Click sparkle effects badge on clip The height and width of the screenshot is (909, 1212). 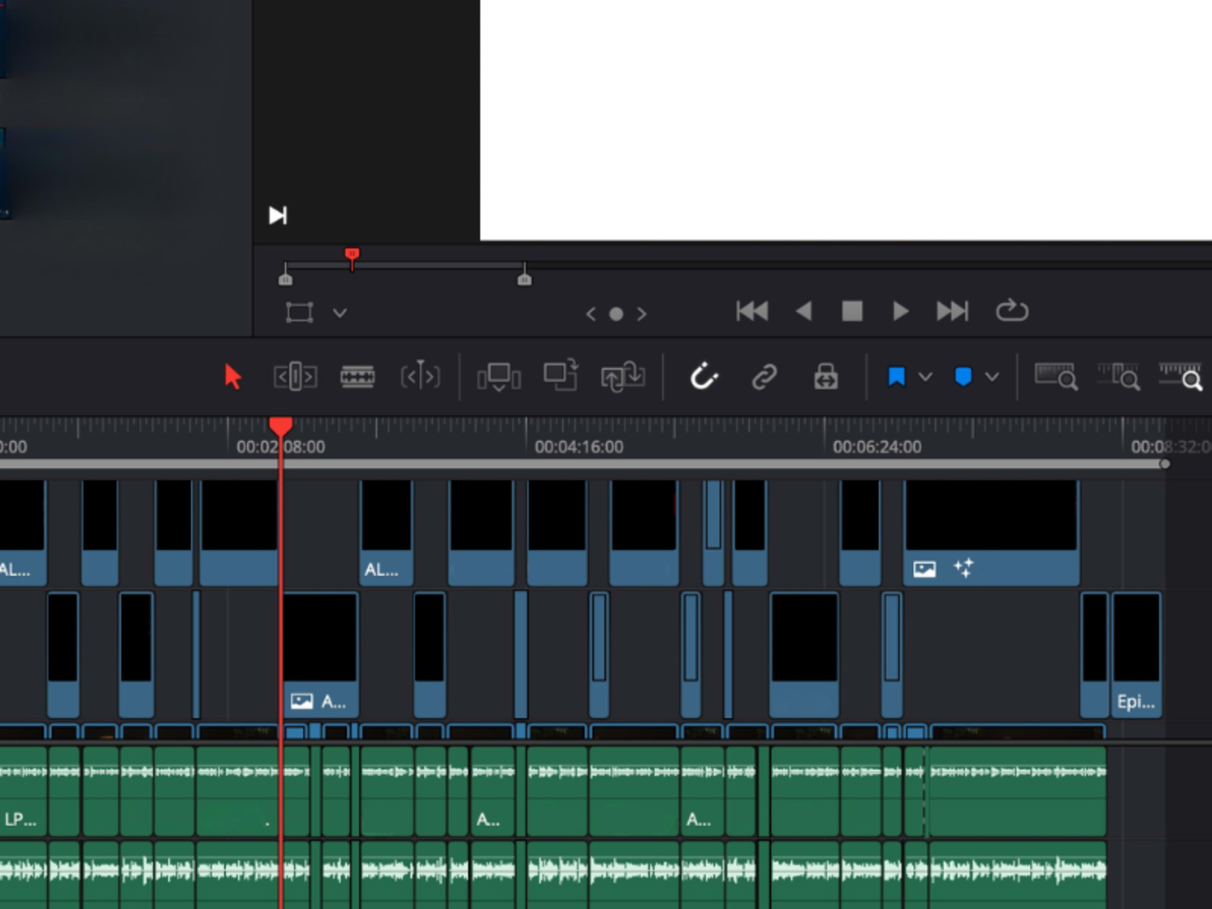pyautogui.click(x=964, y=568)
